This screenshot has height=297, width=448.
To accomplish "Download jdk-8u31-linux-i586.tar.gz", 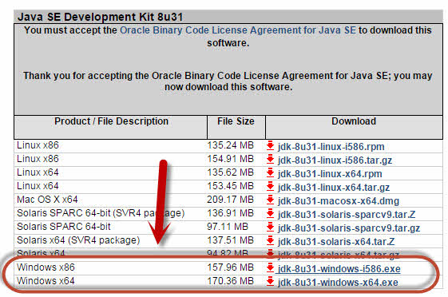I will [x=335, y=160].
